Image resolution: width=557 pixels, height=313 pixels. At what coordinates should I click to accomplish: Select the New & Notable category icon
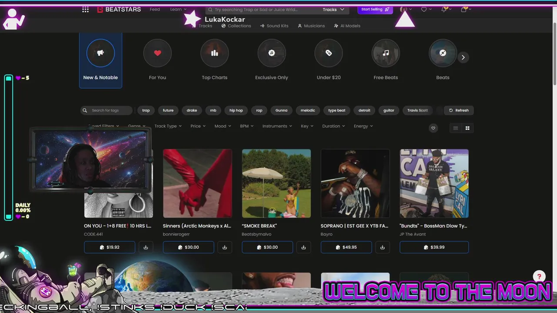coord(101,53)
